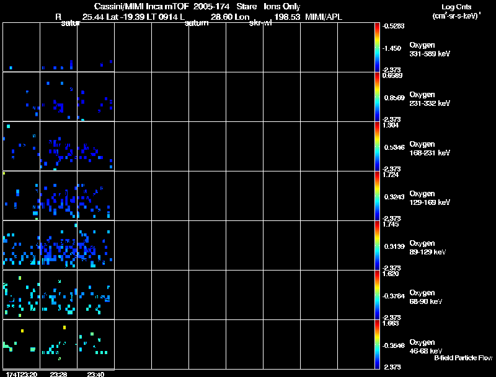496x377 pixels.
Task: Open the 23:20 panel in 68-90 keV row
Action: click(22, 295)
